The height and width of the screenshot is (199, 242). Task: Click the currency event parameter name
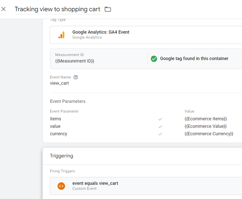(x=59, y=134)
